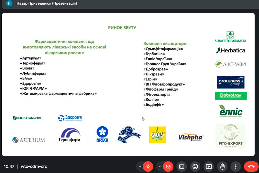Click the list item «ЮРіЯ-ФАРМ»

[x=33, y=89]
